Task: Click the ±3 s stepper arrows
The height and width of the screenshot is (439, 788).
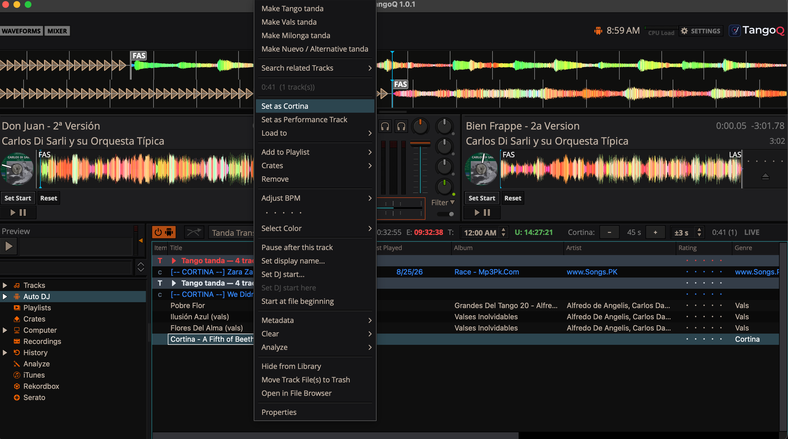Action: point(699,232)
